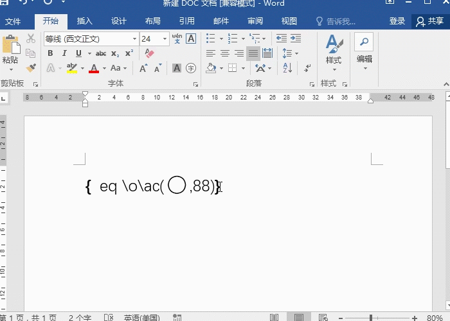Image resolution: width=450 pixels, height=321 pixels.
Task: Click the 共享 share button
Action: 430,21
